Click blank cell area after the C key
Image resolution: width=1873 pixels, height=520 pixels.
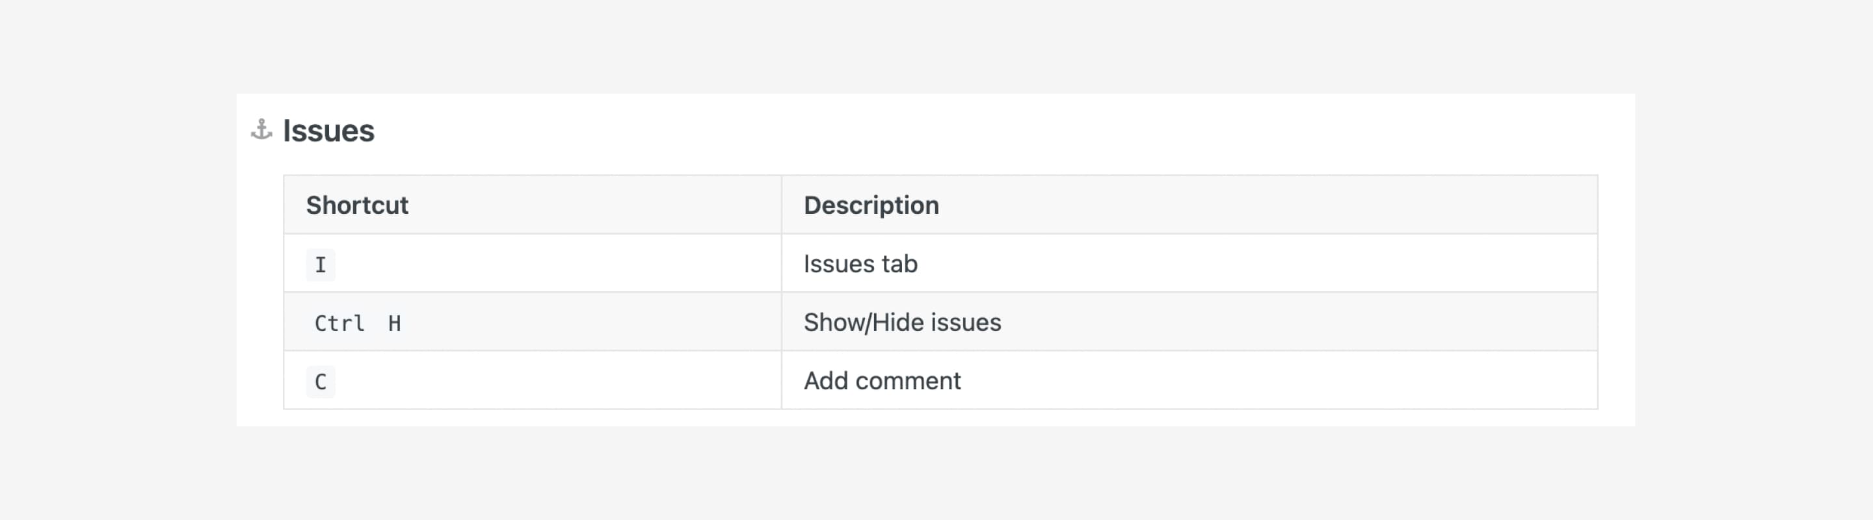559,380
